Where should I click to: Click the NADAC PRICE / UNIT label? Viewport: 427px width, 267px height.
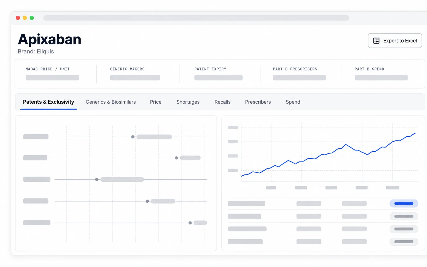tap(48, 69)
